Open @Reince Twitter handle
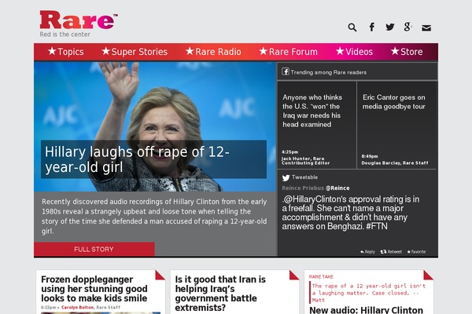Viewport: 472px width, 314px height. [337, 188]
